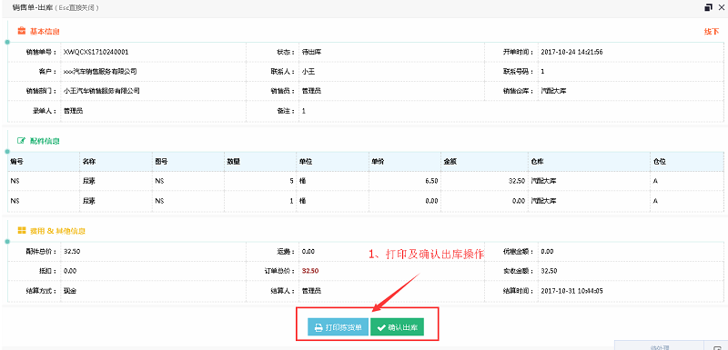The width and height of the screenshot is (728, 350).
Task: Select department 小王汽车销售服务有限公司
Action: coord(102,91)
